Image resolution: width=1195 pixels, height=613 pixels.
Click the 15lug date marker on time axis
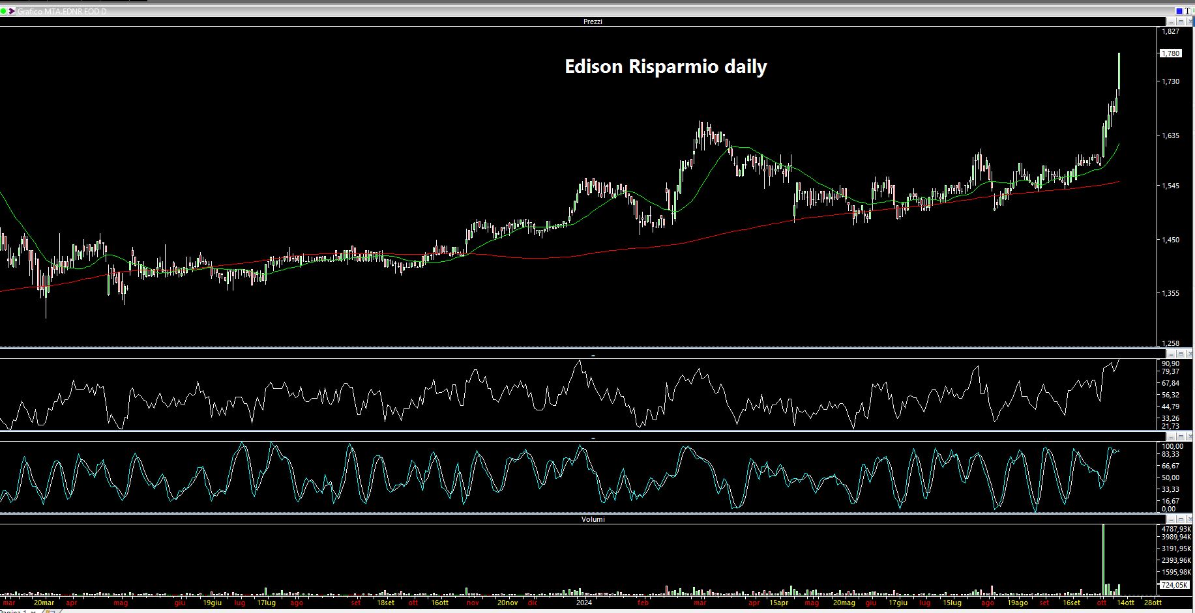[952, 603]
